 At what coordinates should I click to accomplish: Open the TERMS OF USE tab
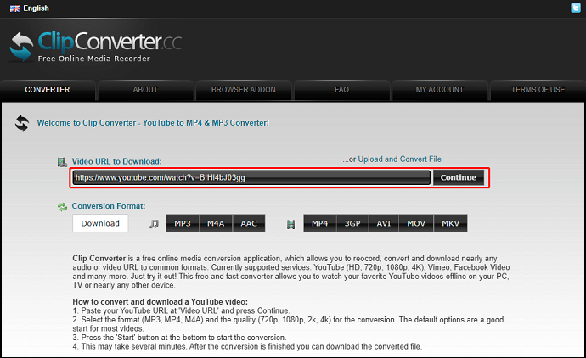click(x=538, y=90)
